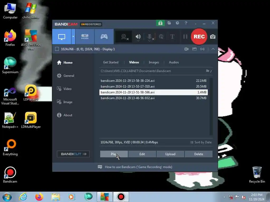The image size is (270, 202).
Task: Click the green lock register icon
Action: [x=160, y=23]
